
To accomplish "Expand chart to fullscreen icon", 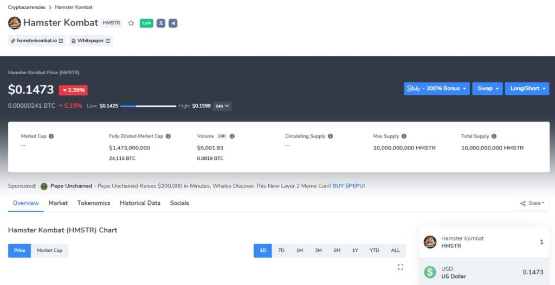I will point(401,267).
